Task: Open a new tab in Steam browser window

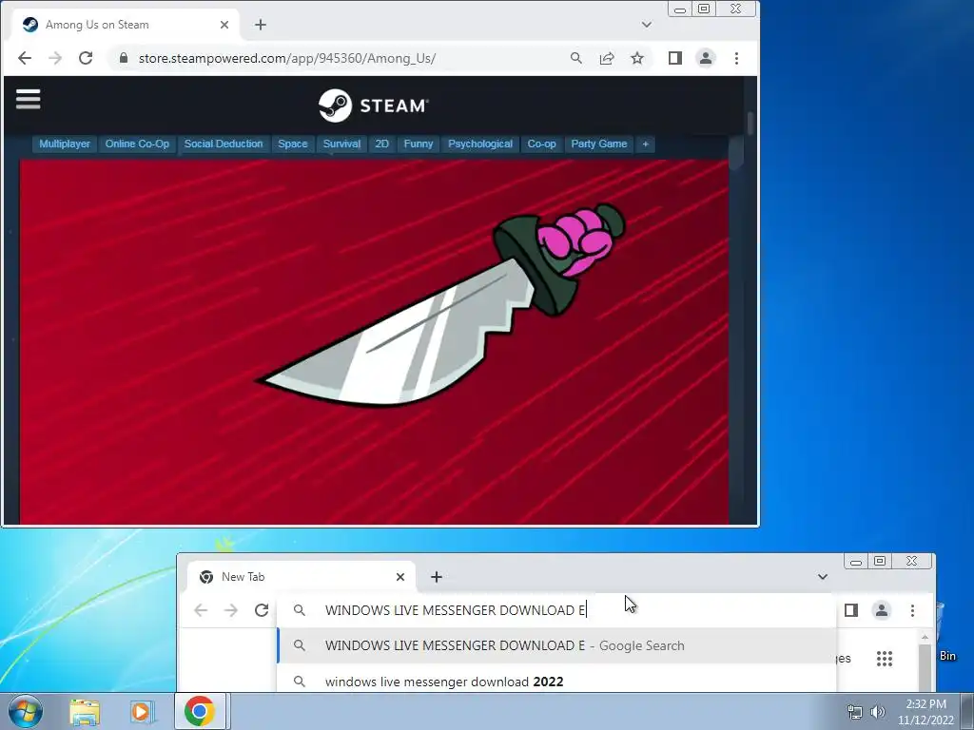Action: coord(261,25)
